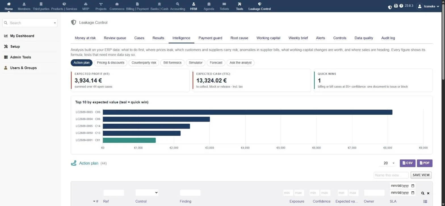Image resolution: width=445 pixels, height=206 pixels.
Task: Open the column selector list icon
Action: coord(425,201)
